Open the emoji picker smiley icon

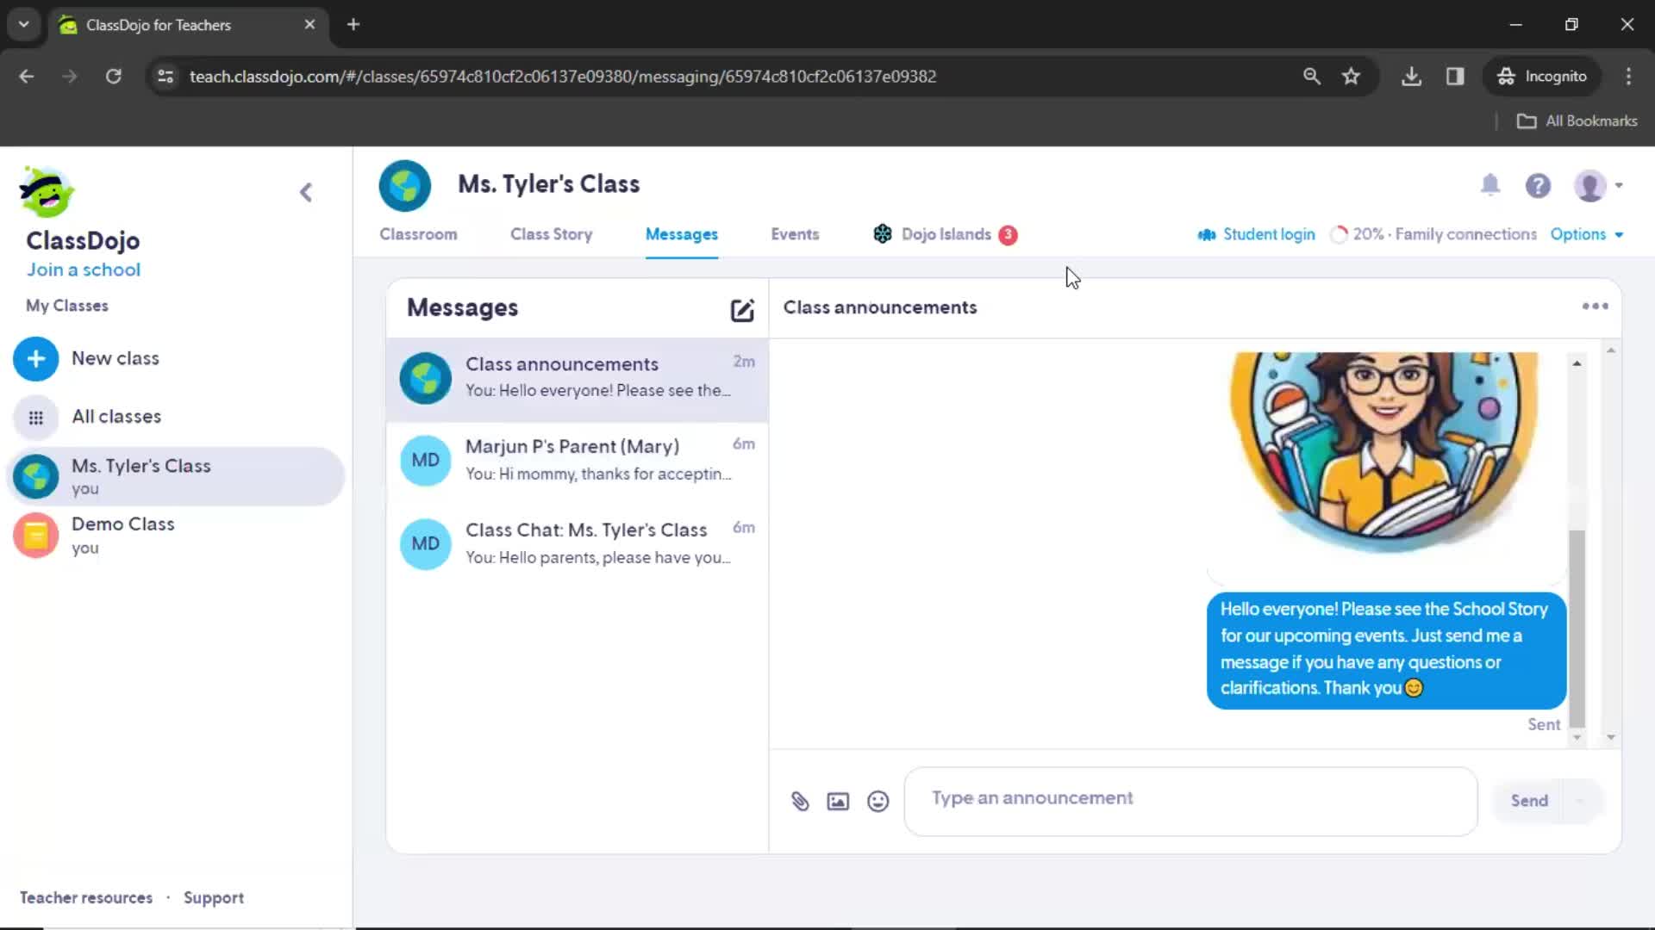pos(877,802)
